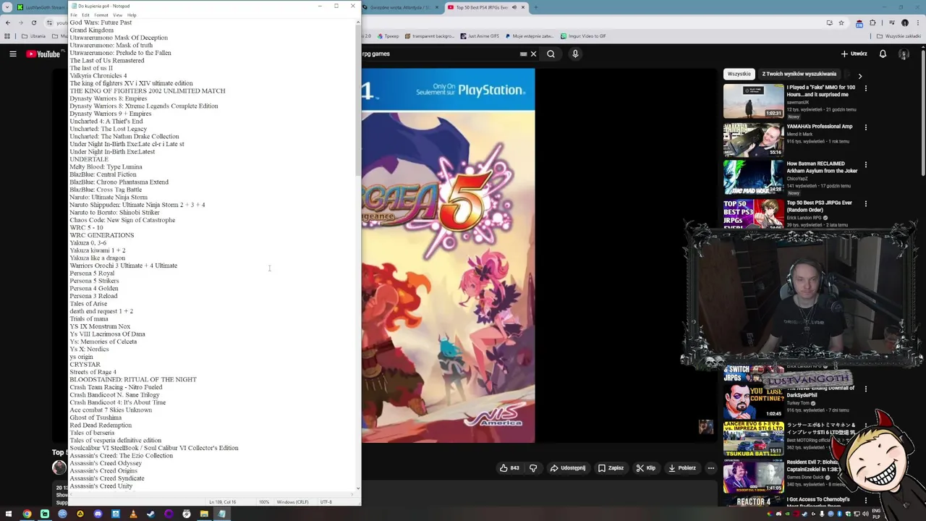Select the Wszystkie filter chip
Image resolution: width=926 pixels, height=521 pixels.
[x=739, y=74]
